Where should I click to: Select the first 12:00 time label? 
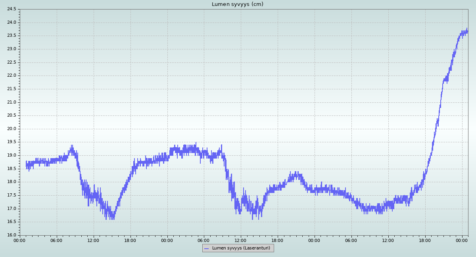93,240
